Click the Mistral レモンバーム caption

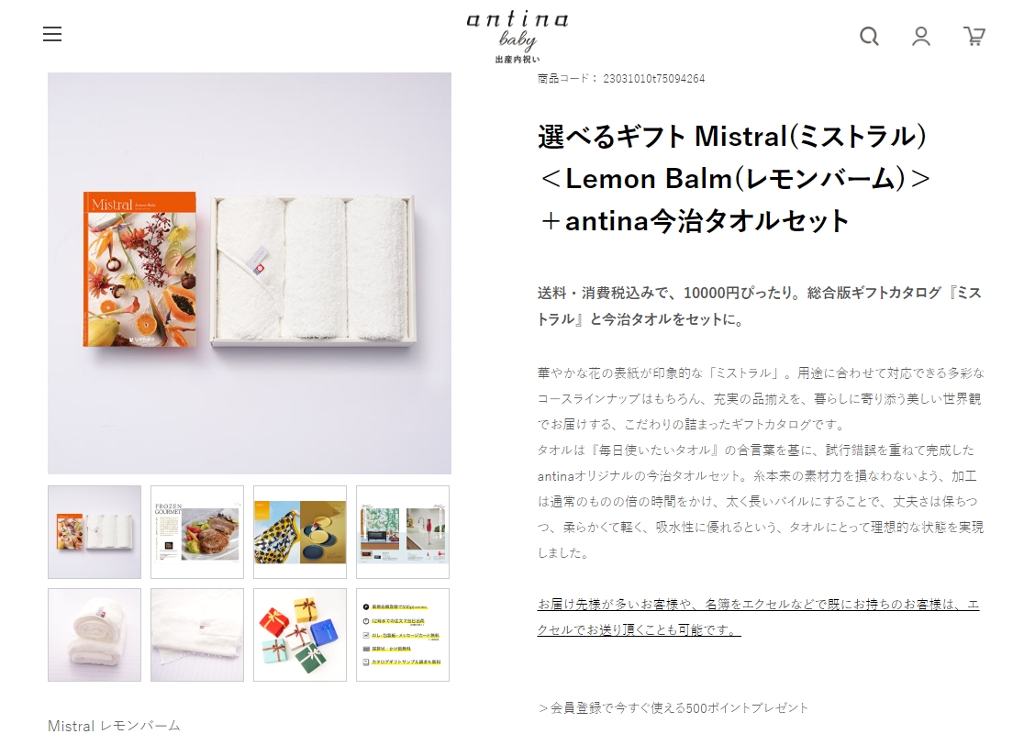click(x=115, y=726)
